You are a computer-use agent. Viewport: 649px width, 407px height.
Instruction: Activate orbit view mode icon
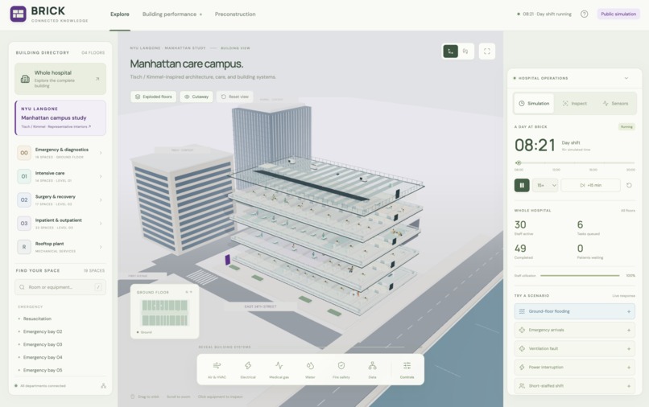point(451,51)
